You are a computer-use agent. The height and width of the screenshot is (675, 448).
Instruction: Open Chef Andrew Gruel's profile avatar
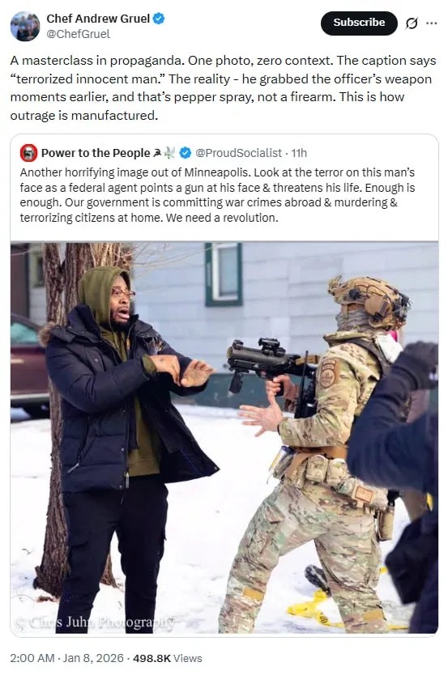25,26
